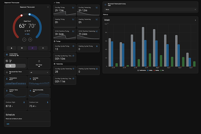Click the Heating Cycles Yesterday flame icon
Image resolution: width=201 pixels, height=134 pixels.
point(97,69)
